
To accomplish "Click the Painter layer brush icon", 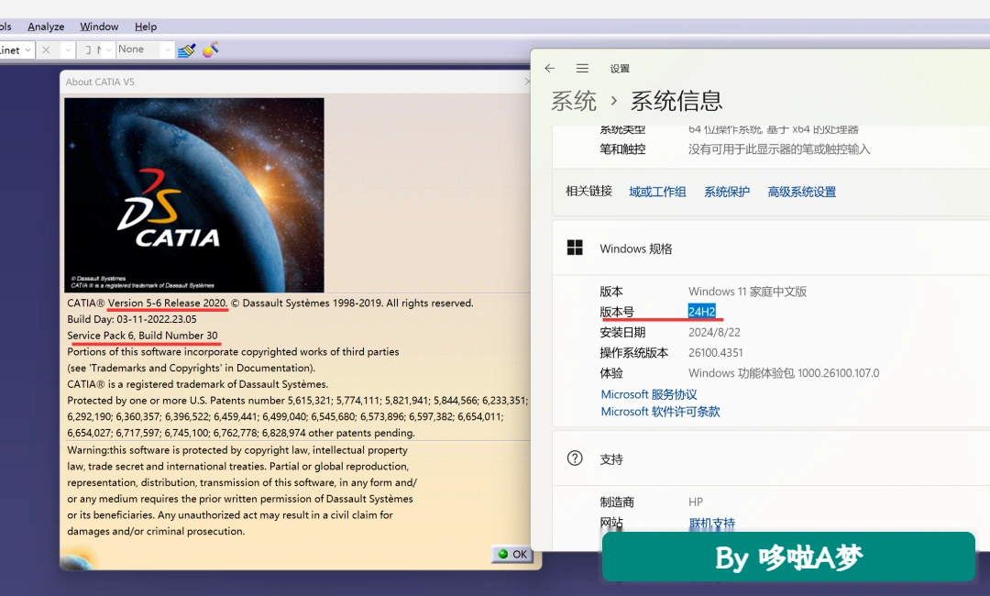I will (x=186, y=50).
